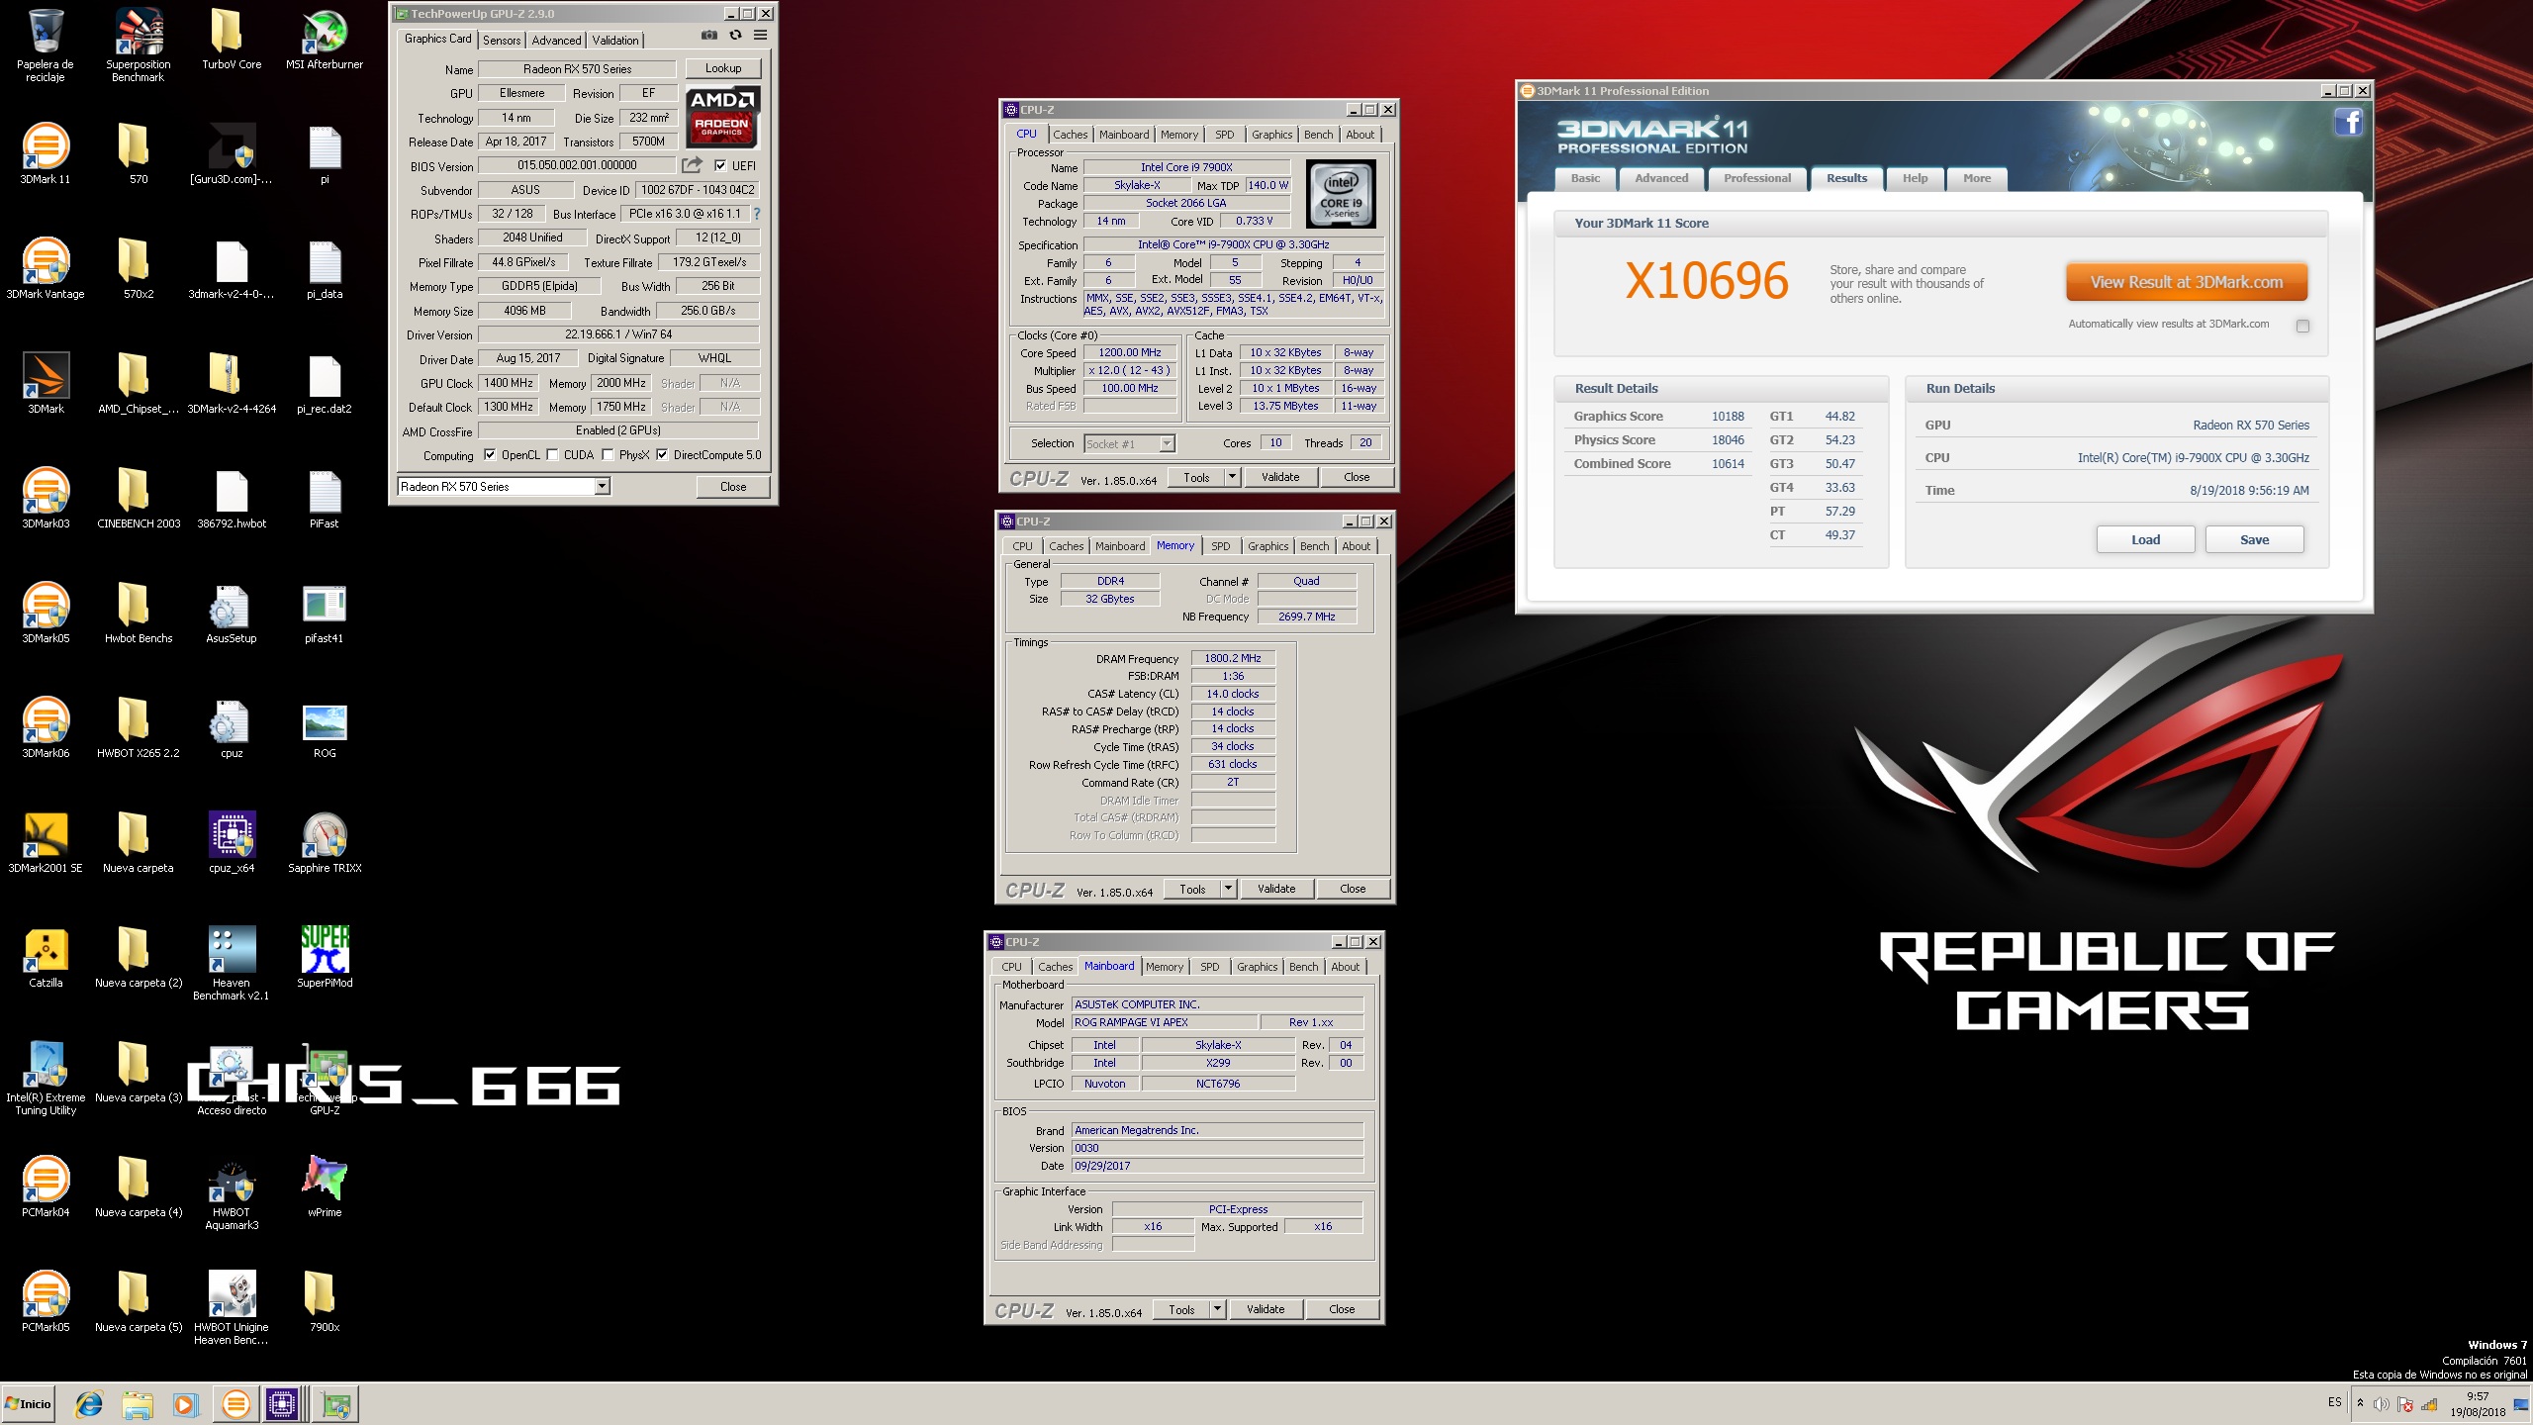
Task: Toggle the PhysX checkbox
Action: (x=608, y=455)
